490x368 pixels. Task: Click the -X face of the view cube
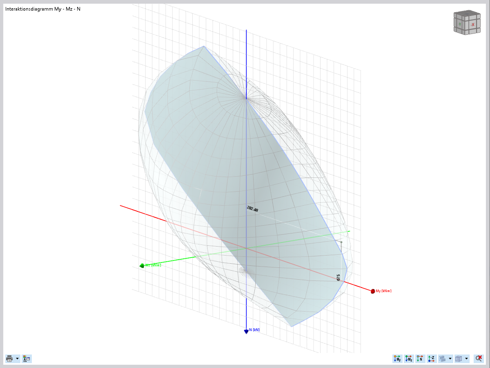tap(472, 25)
